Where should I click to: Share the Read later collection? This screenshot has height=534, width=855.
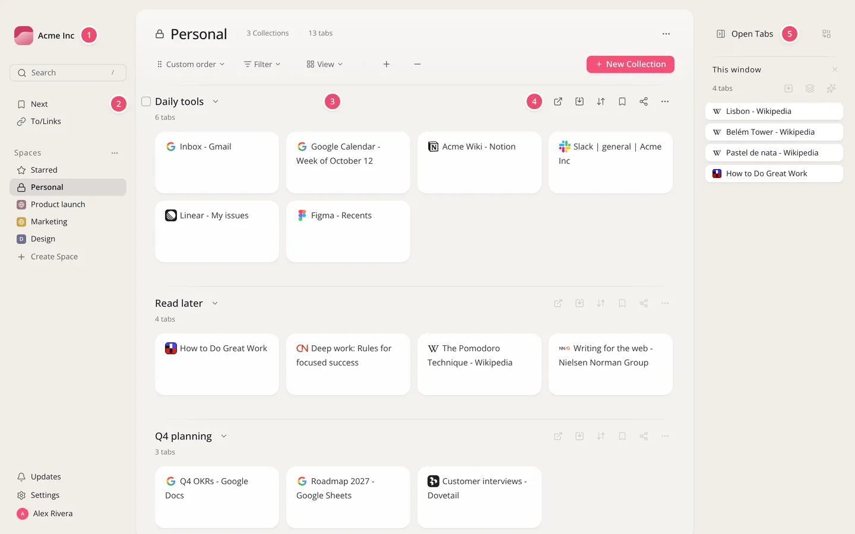click(x=644, y=303)
